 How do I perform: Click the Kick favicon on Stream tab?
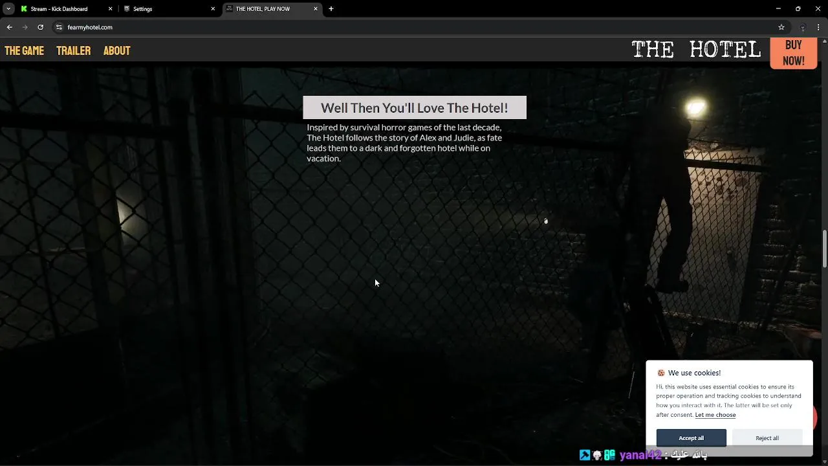tap(24, 9)
